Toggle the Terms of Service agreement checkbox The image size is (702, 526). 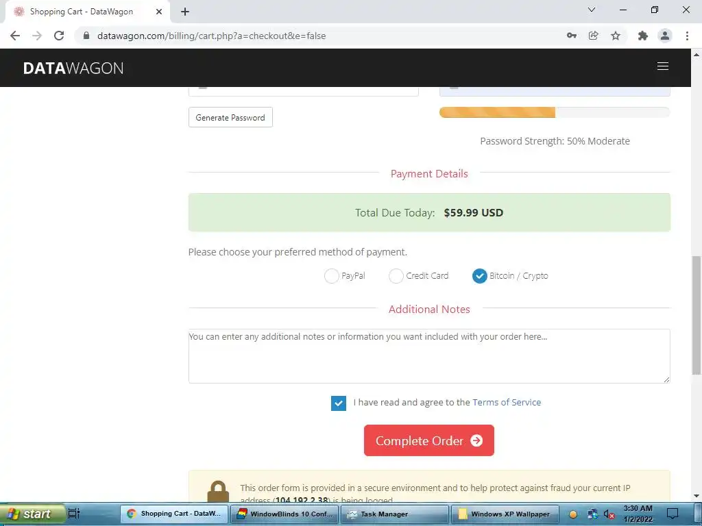[x=339, y=403]
